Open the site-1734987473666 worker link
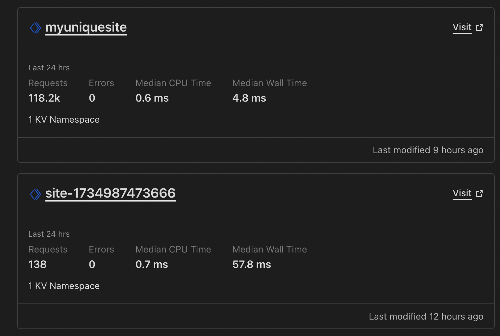 coord(110,193)
